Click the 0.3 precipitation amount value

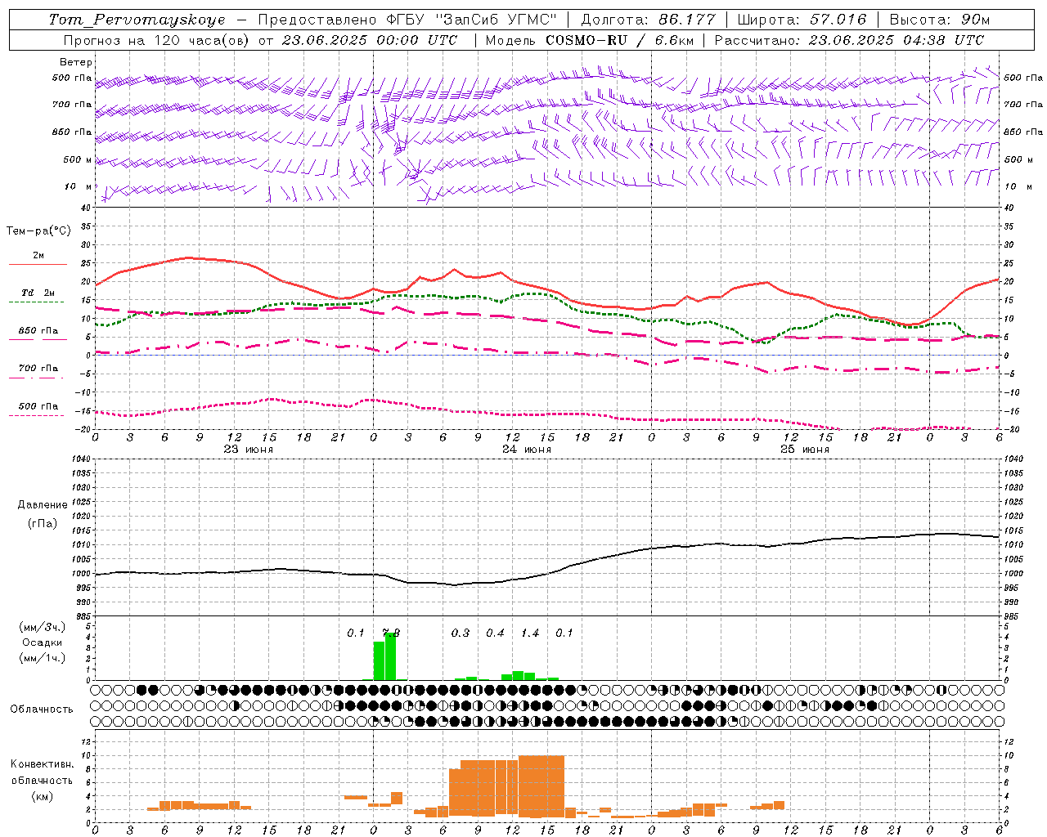pos(461,633)
